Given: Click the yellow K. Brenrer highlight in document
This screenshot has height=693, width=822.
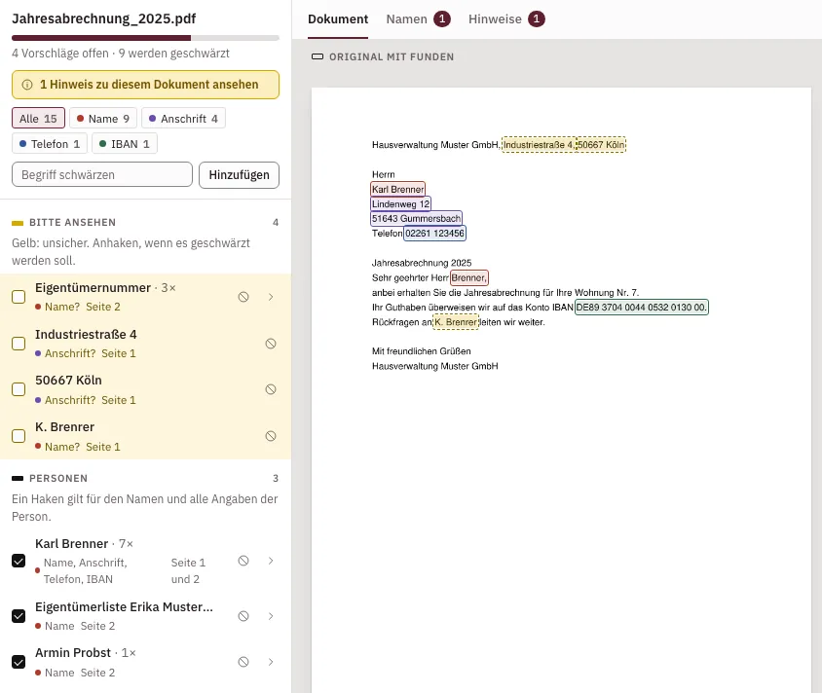Looking at the screenshot, I should click(456, 321).
